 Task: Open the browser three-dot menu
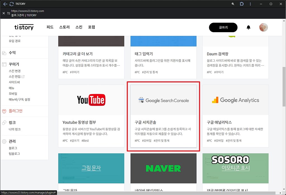tap(250, 4)
